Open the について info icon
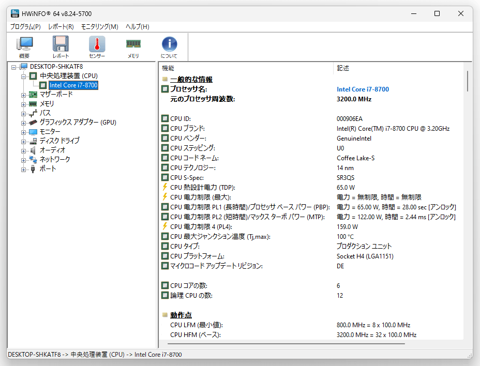The height and width of the screenshot is (366, 480). coord(169,47)
